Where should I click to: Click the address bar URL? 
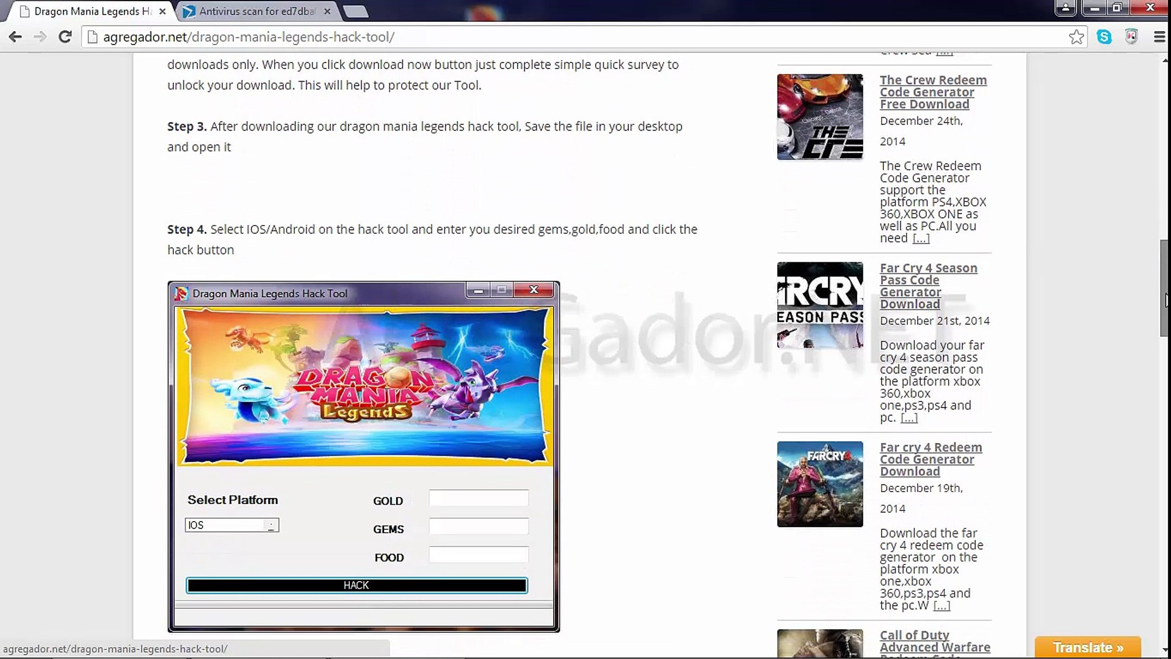coord(249,37)
